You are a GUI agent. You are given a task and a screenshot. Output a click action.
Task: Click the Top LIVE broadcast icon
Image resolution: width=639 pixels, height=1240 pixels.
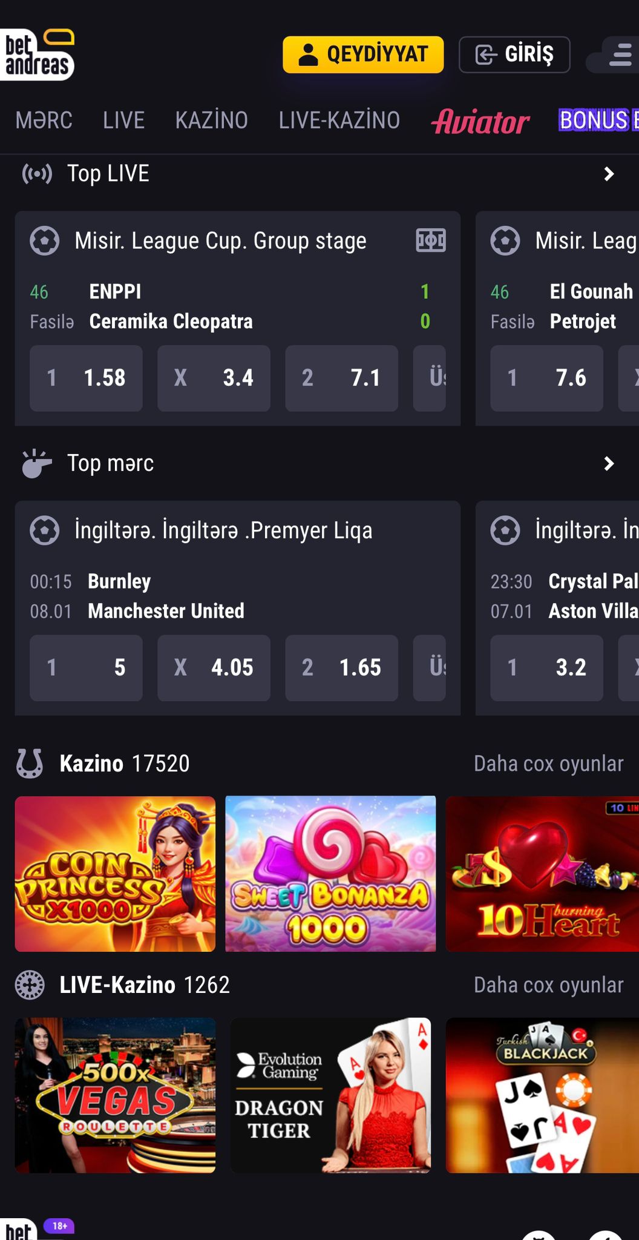(x=37, y=174)
